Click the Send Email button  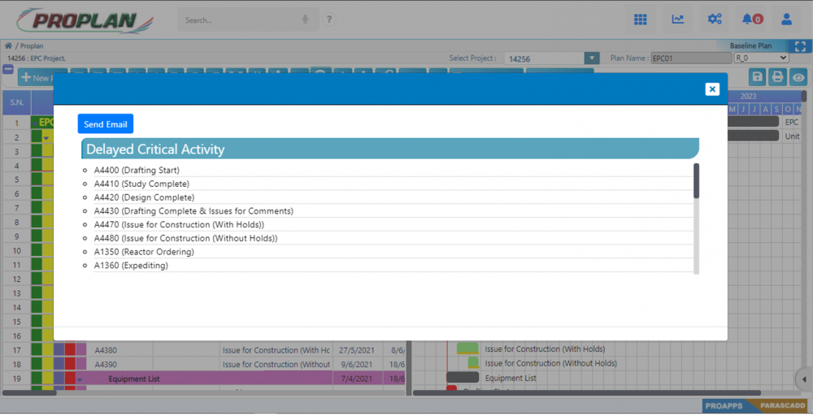[105, 123]
